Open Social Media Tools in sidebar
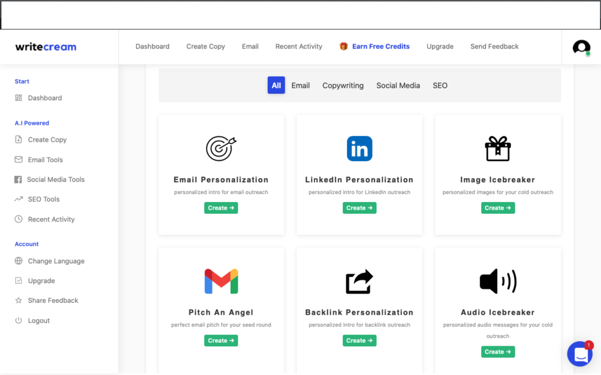Viewport: 601px width, 375px height. tap(56, 179)
